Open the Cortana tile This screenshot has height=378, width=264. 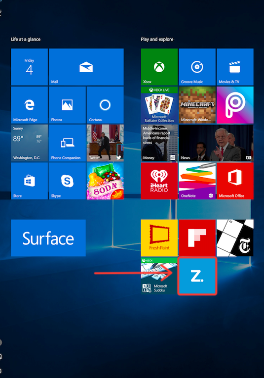(105, 105)
